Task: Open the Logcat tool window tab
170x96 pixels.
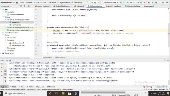Action: pos(40,87)
